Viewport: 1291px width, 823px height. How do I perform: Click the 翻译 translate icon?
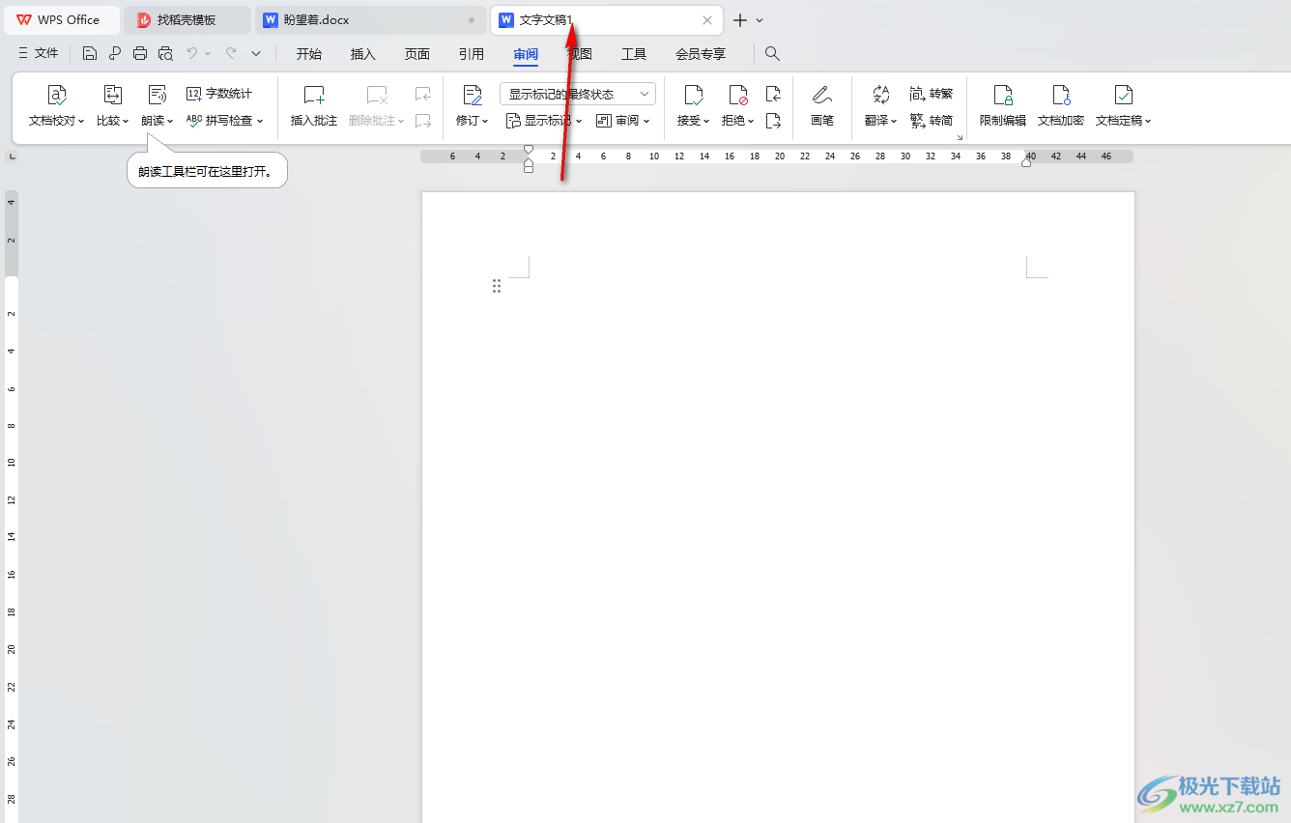coord(880,95)
